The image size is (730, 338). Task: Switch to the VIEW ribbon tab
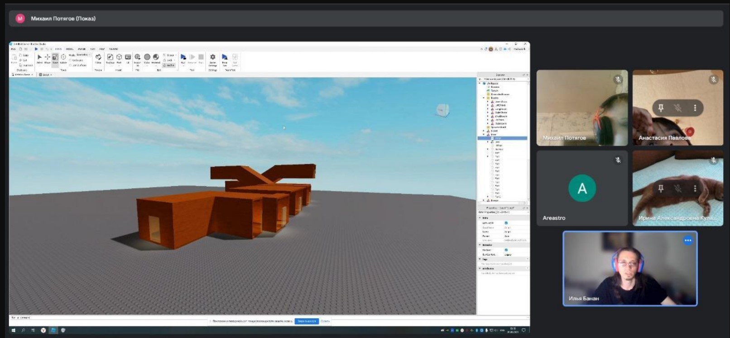[102, 49]
